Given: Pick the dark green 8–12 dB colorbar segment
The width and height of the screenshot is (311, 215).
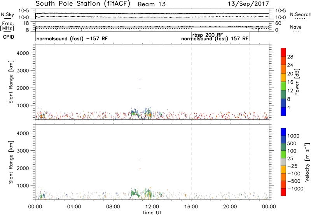Looking at the screenshot, I should coord(283,94).
